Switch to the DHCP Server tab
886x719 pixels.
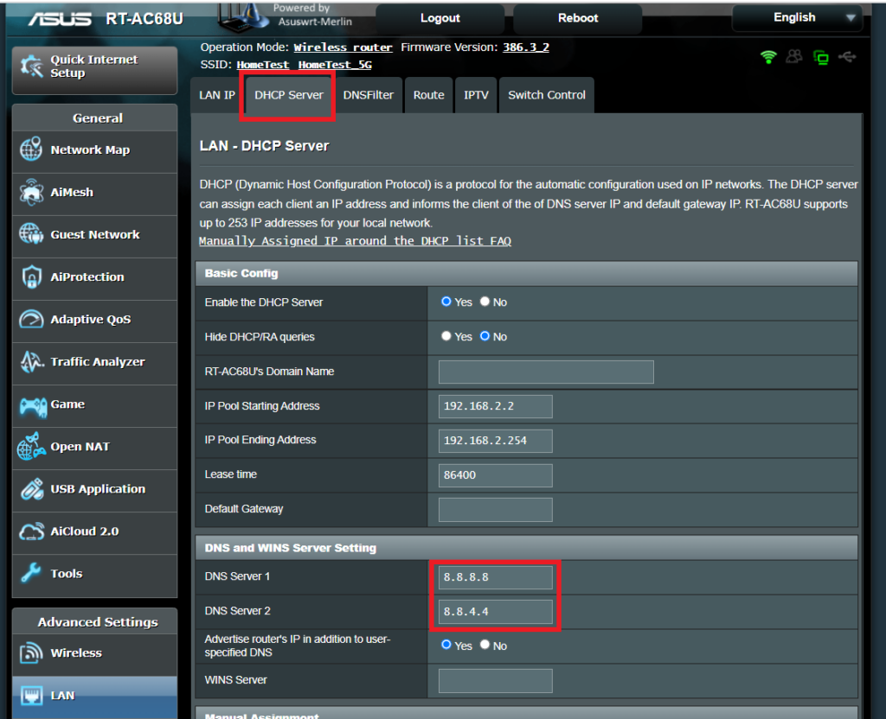(x=288, y=95)
